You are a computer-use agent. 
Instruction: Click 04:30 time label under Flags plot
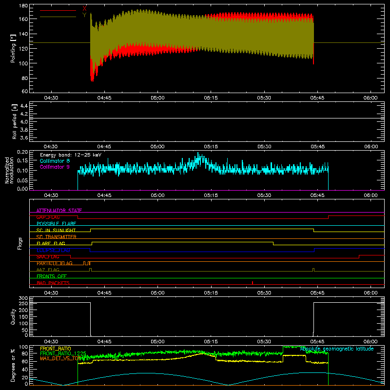click(51, 293)
